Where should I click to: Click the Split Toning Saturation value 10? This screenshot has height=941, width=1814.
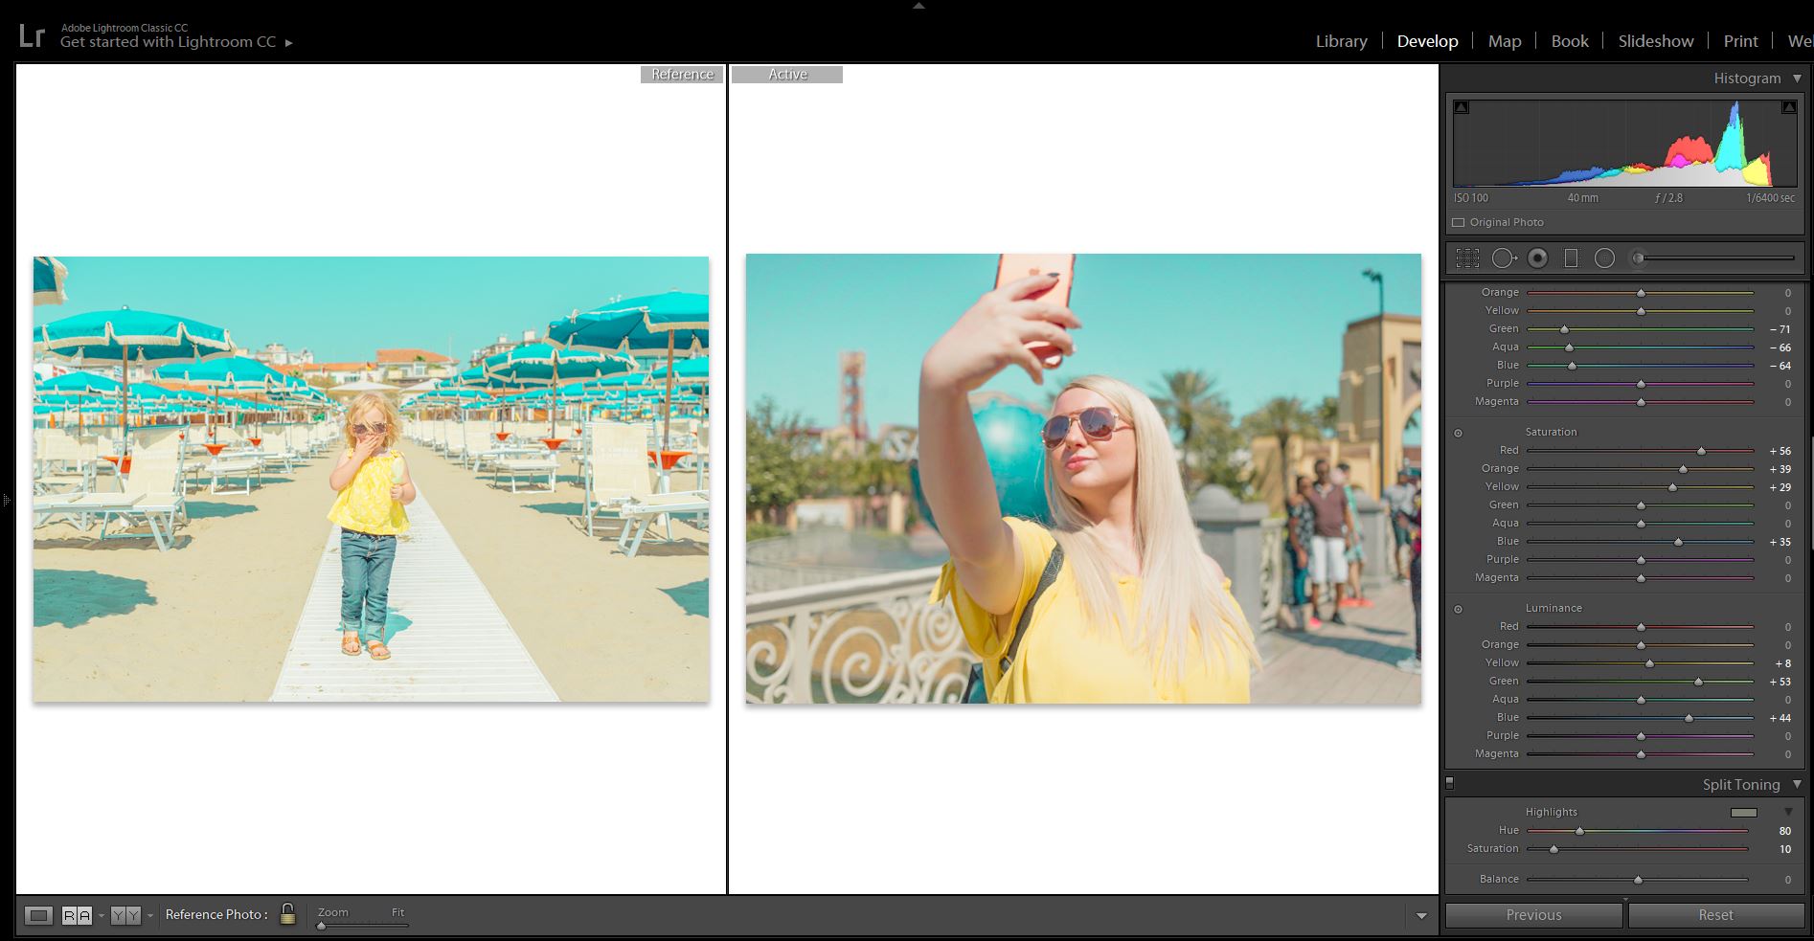[1784, 849]
